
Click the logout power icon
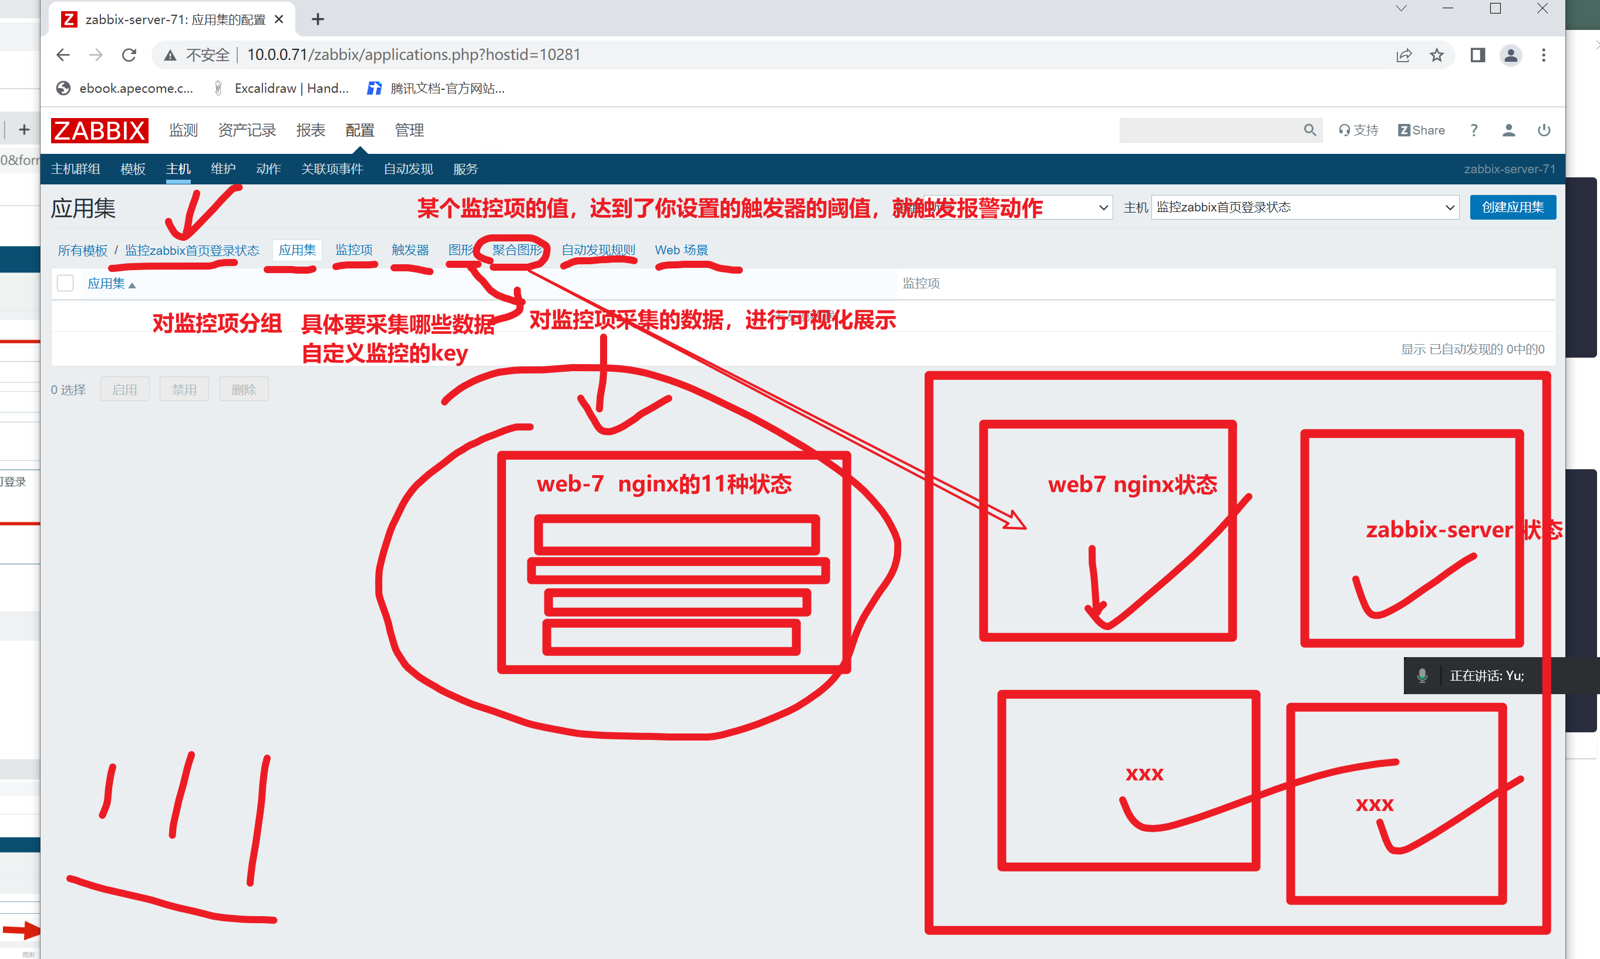(1543, 130)
